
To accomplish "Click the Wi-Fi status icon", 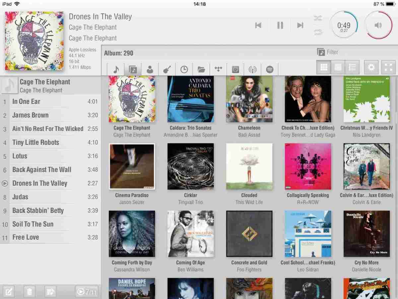I will pos(17,4).
